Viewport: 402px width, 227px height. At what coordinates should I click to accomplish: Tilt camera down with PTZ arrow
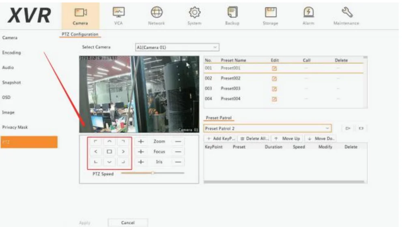110,162
